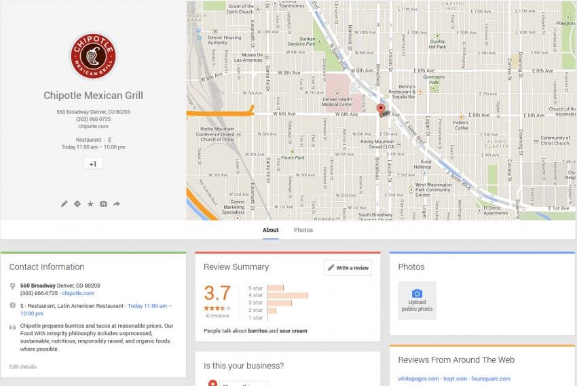Click Reviews From Around The Web heading

(x=456, y=360)
